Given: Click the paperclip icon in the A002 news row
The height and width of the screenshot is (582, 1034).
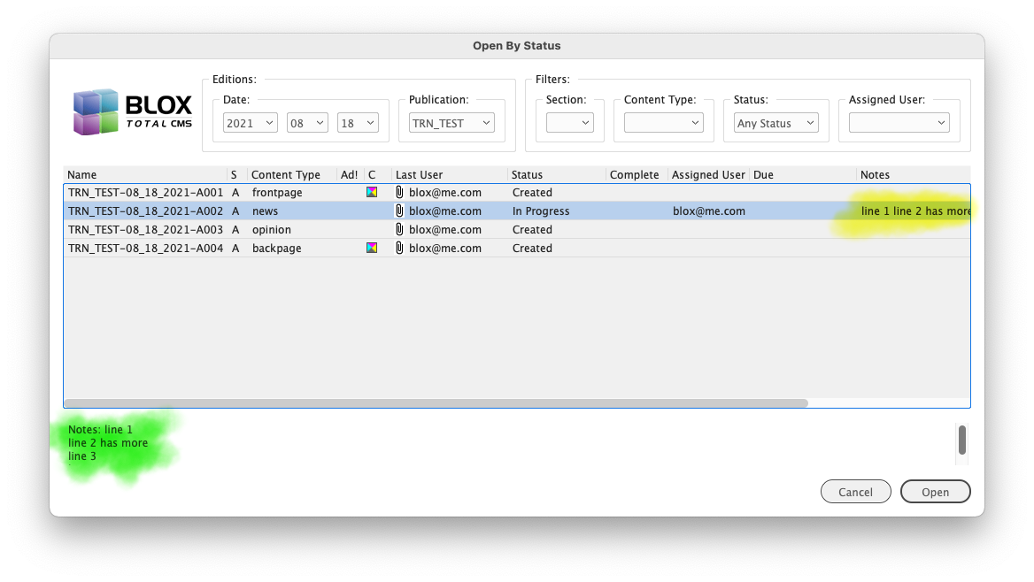Looking at the screenshot, I should 399,211.
